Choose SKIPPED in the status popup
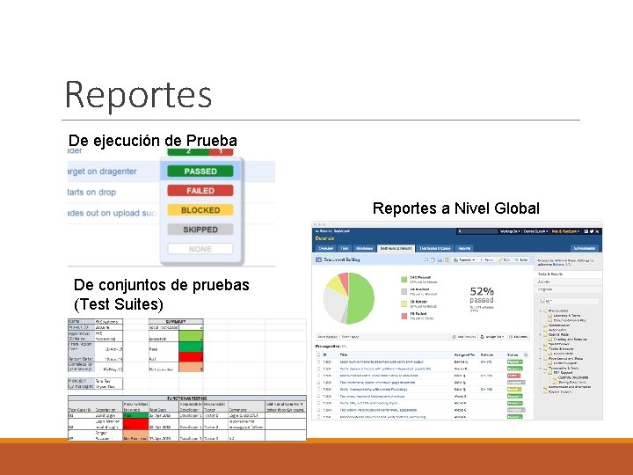This screenshot has height=475, width=633. 200,230
